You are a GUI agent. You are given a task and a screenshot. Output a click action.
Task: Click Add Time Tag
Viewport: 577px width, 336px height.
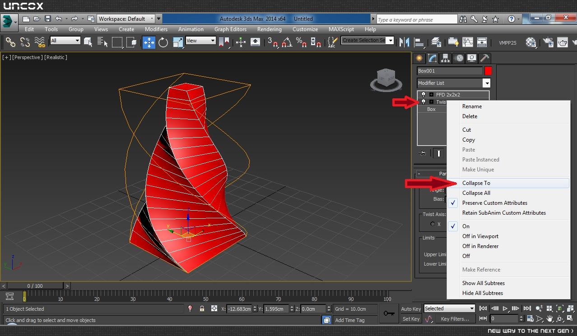click(x=349, y=320)
